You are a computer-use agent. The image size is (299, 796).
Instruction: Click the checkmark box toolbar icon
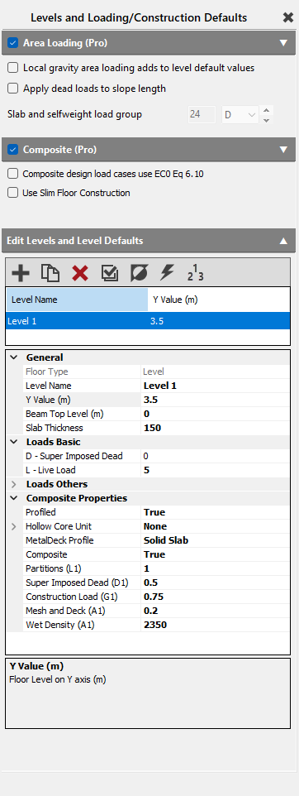(x=110, y=273)
